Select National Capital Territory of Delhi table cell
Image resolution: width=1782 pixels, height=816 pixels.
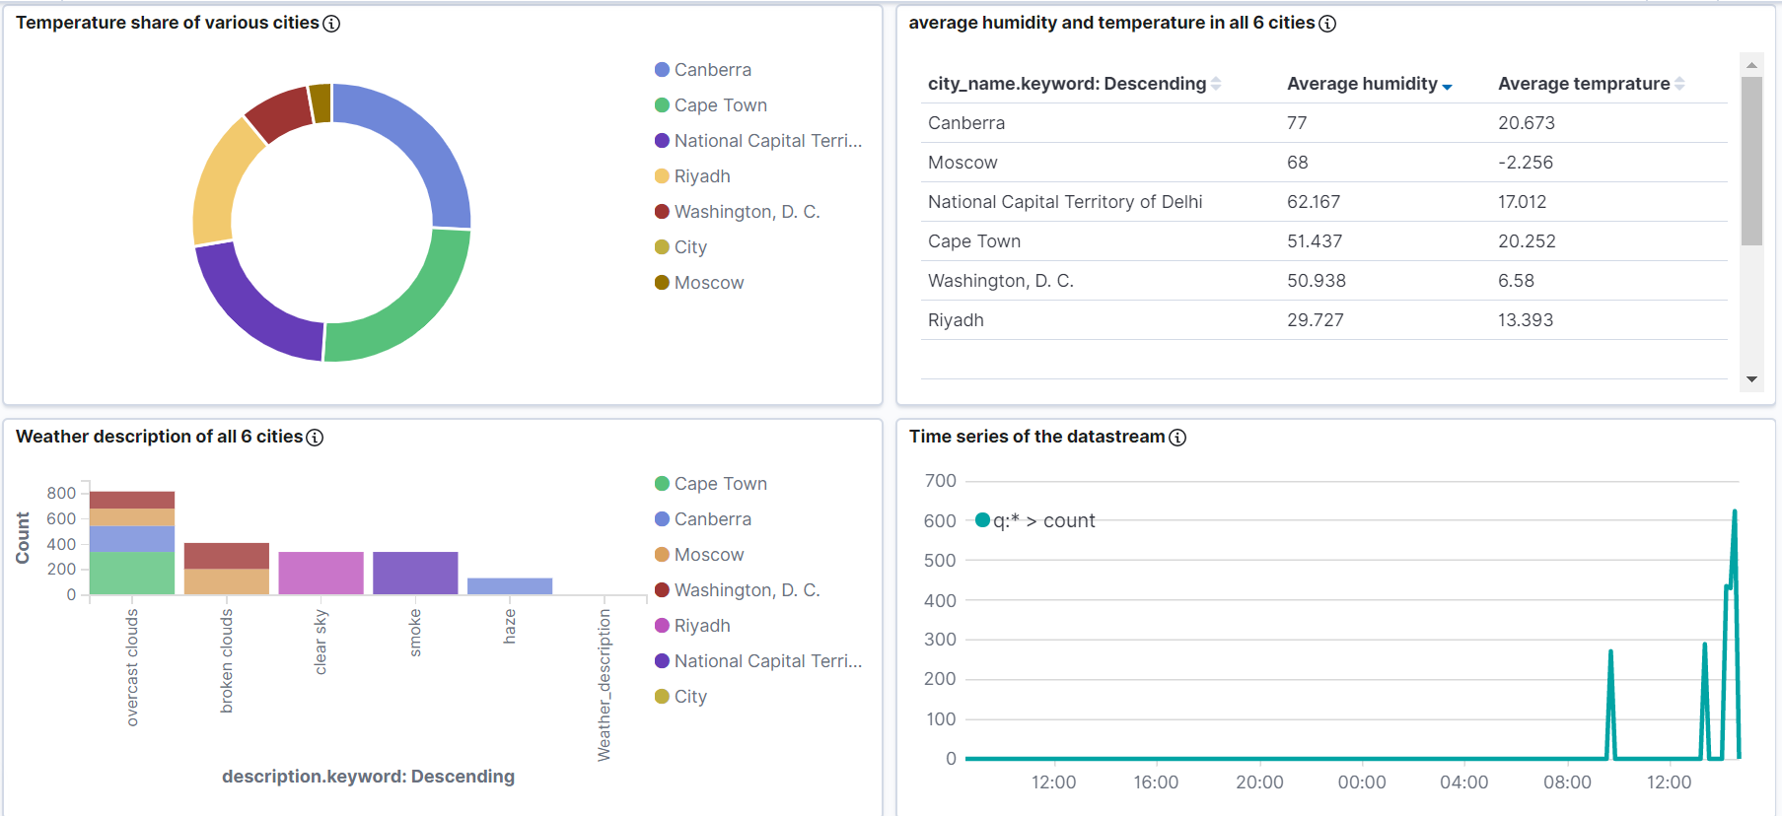click(x=1065, y=202)
